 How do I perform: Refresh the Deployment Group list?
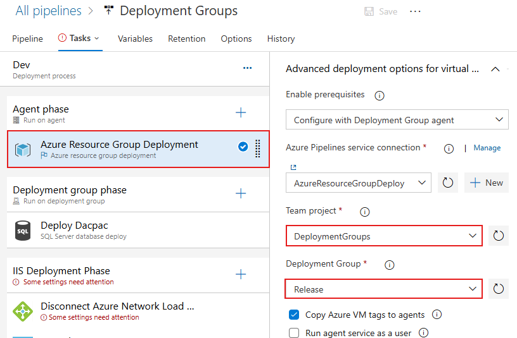499,289
